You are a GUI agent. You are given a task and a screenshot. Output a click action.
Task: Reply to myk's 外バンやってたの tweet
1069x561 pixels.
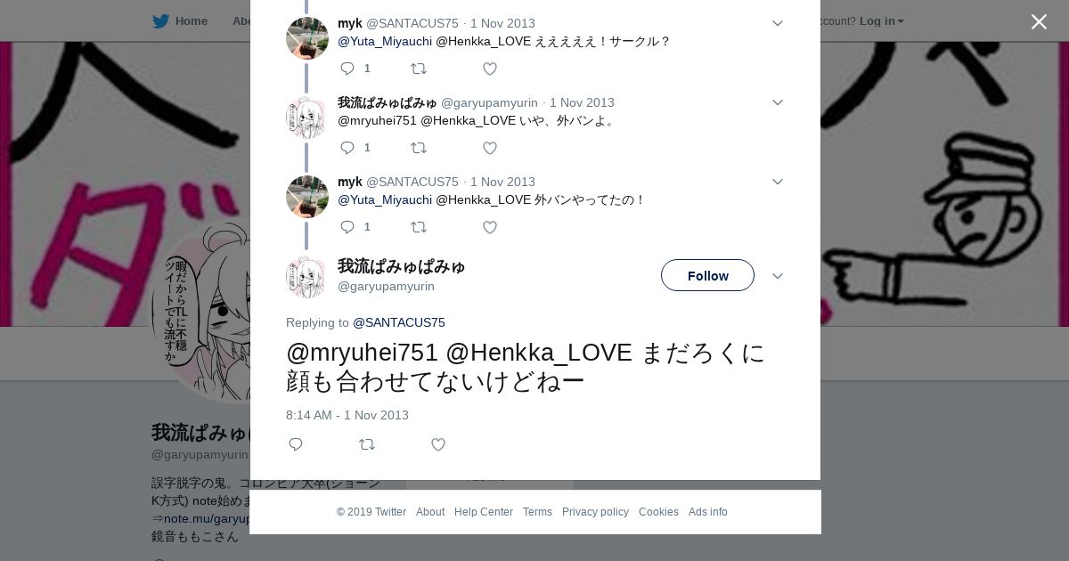pyautogui.click(x=347, y=227)
